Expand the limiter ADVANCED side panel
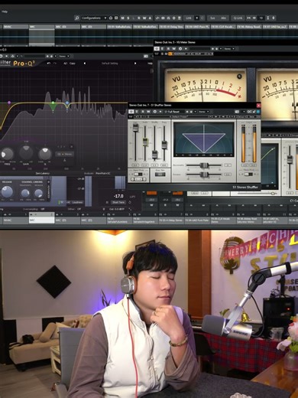The width and height of the screenshot is (298, 398). tap(49, 190)
